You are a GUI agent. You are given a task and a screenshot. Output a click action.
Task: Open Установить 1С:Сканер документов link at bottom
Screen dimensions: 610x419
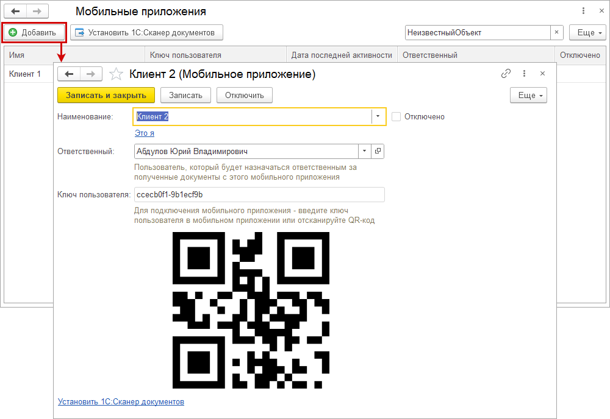coord(121,401)
